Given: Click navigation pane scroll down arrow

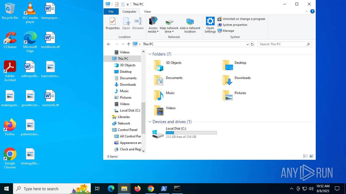Looking at the screenshot, I should (144, 151).
